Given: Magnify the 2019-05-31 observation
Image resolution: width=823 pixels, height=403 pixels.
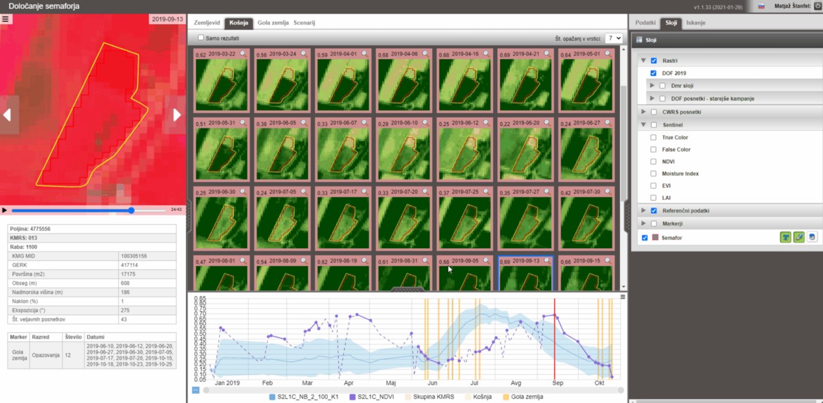Looking at the screenshot, I should (243, 123).
